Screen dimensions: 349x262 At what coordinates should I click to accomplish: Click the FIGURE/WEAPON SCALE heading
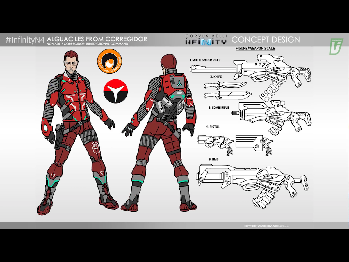click(x=255, y=49)
